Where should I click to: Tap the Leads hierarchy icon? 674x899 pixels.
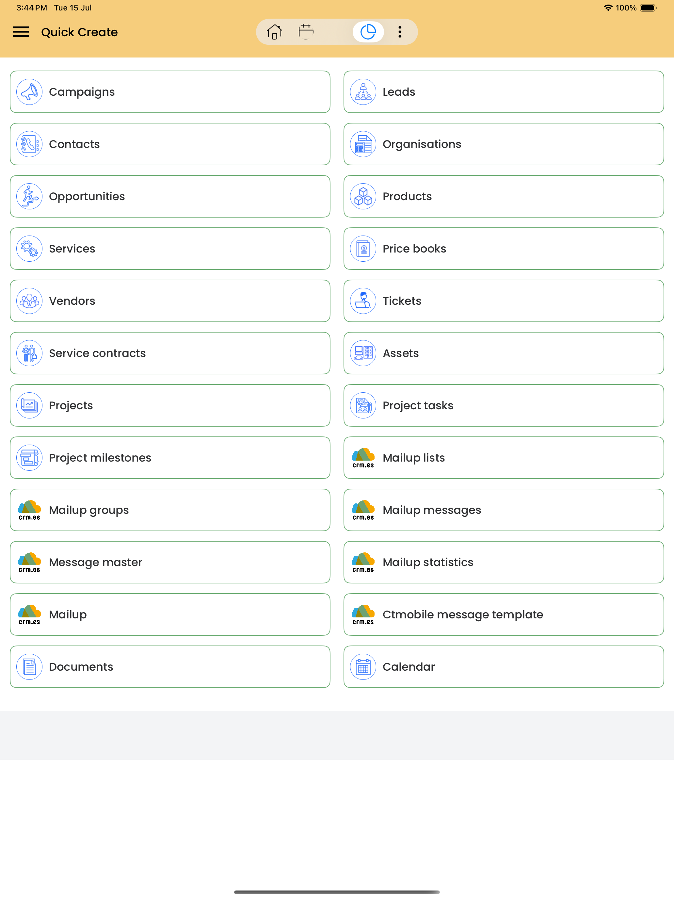[x=363, y=92]
